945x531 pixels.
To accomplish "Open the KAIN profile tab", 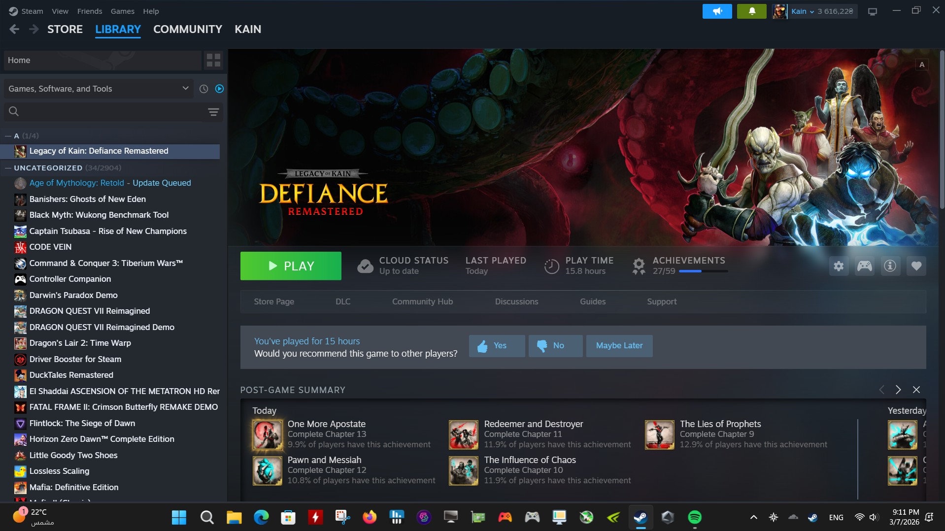I will [248, 30].
